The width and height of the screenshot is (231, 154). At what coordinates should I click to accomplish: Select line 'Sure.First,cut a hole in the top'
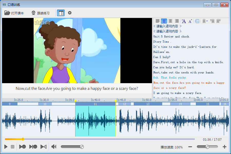pyautogui.click(x=188, y=62)
